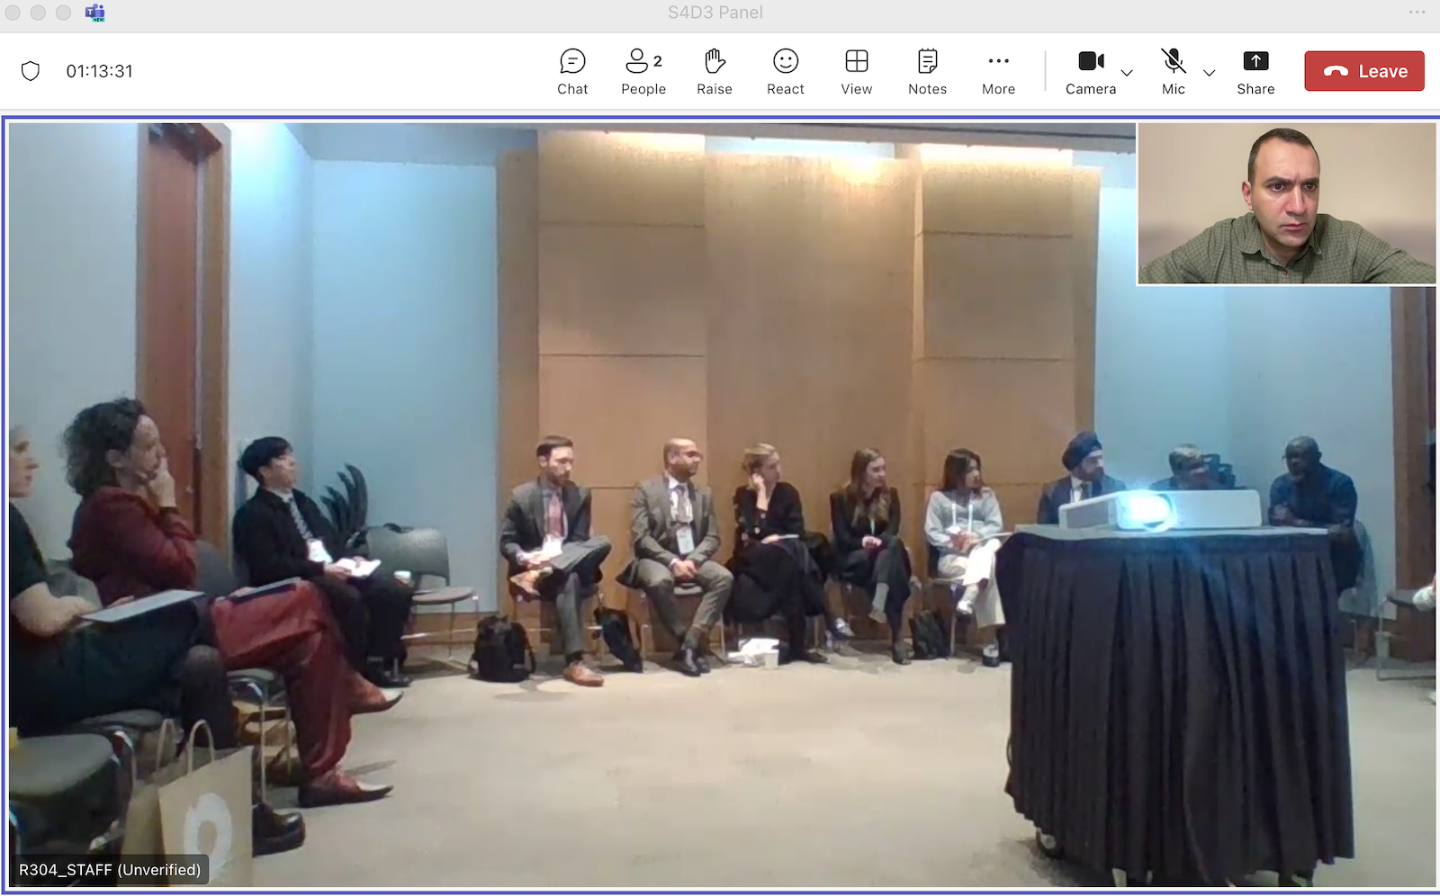This screenshot has height=896, width=1440.
Task: Click the meeting timer showing 01:13:31
Action: [99, 70]
